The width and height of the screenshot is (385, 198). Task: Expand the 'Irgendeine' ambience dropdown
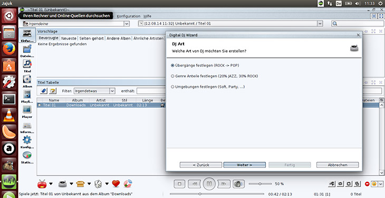pyautogui.click(x=127, y=24)
